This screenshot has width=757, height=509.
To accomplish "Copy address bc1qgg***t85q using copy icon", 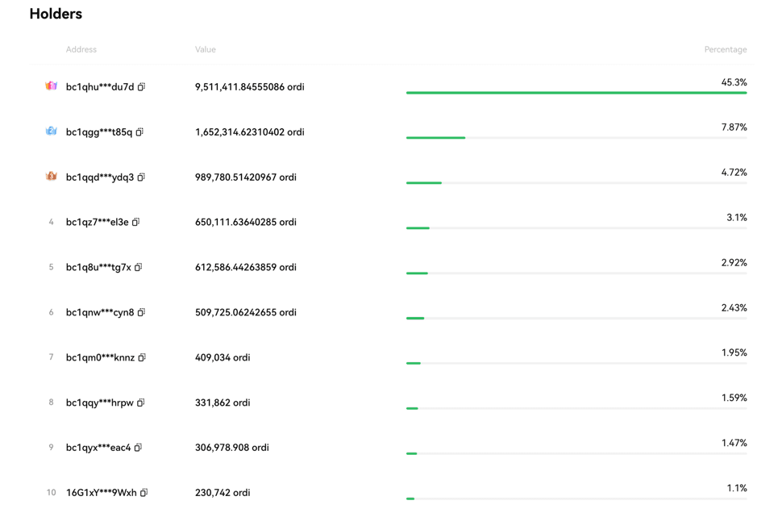I will click(x=139, y=132).
